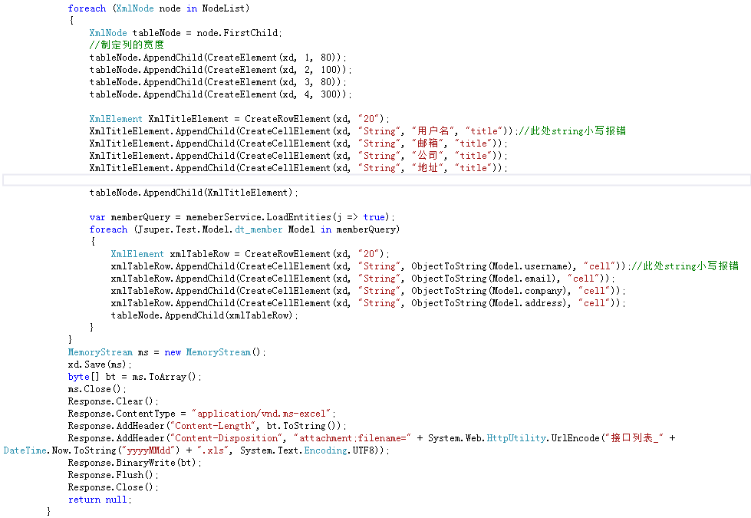Click the 'return null;' statement
This screenshot has height=518, width=751.
click(x=100, y=500)
